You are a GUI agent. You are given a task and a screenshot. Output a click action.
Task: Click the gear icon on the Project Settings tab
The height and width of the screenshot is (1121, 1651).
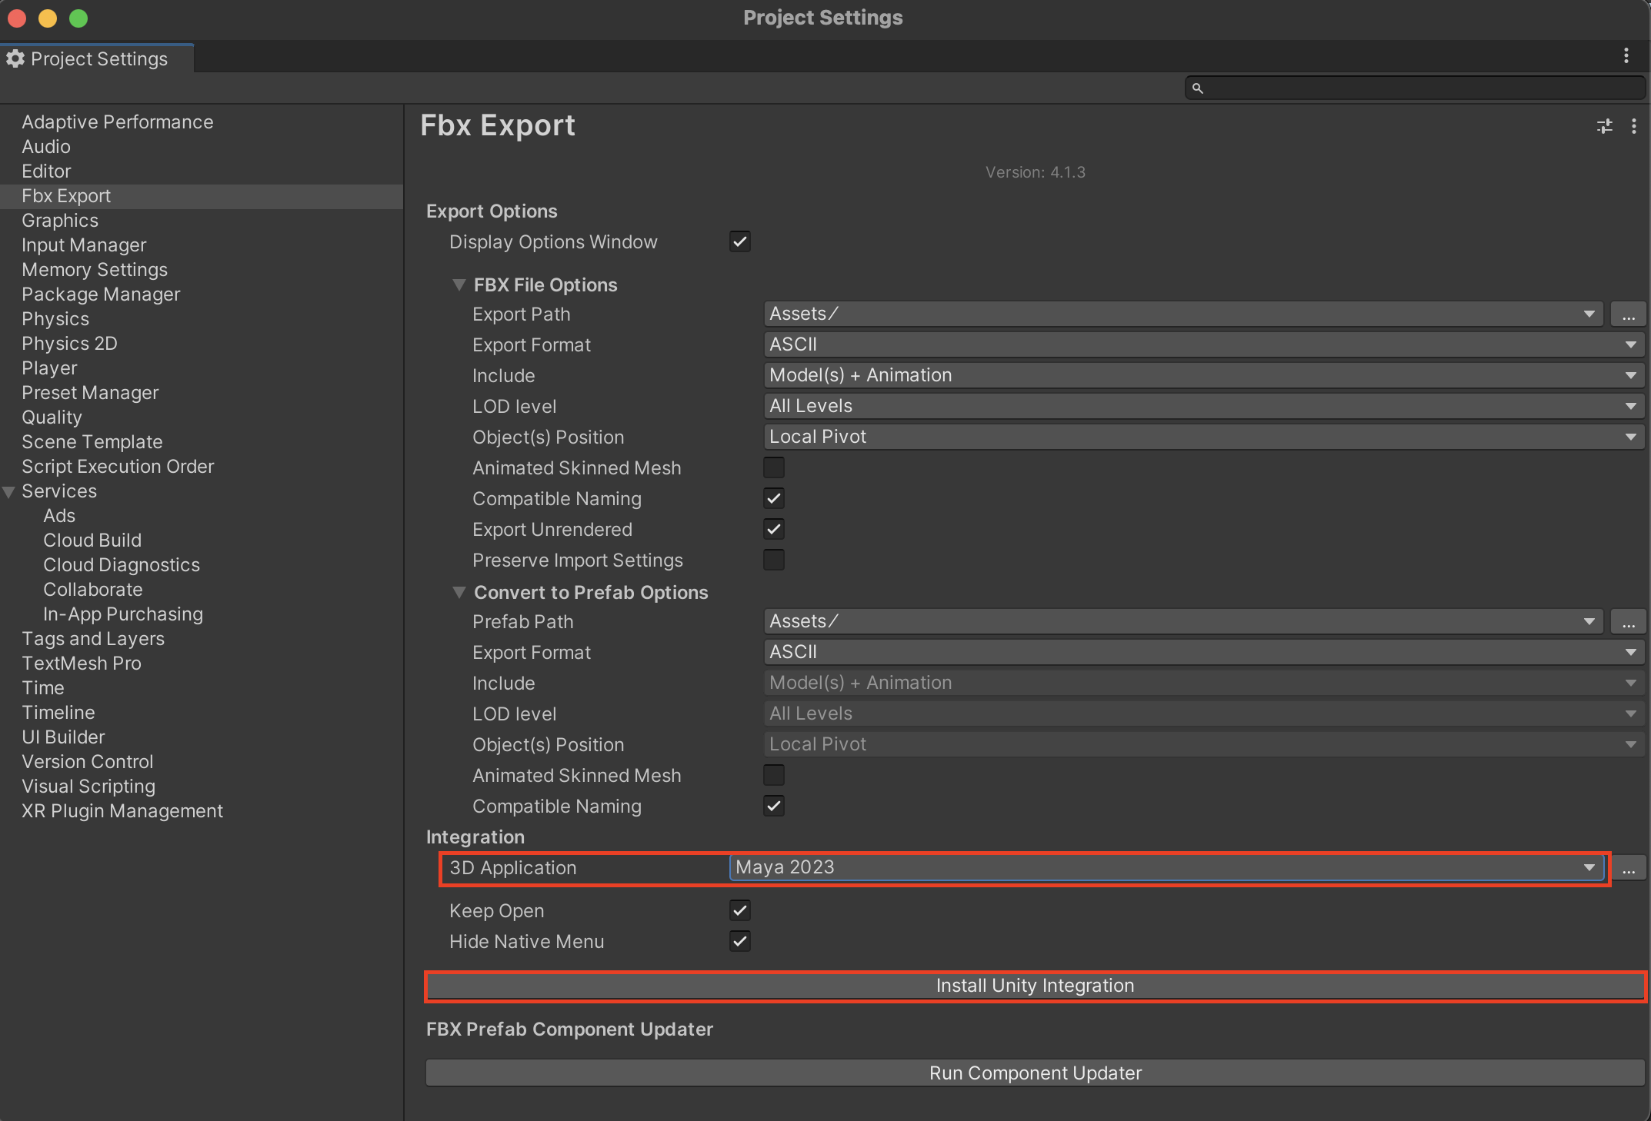click(x=15, y=58)
